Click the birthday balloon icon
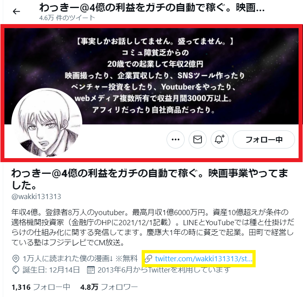 click(x=16, y=270)
